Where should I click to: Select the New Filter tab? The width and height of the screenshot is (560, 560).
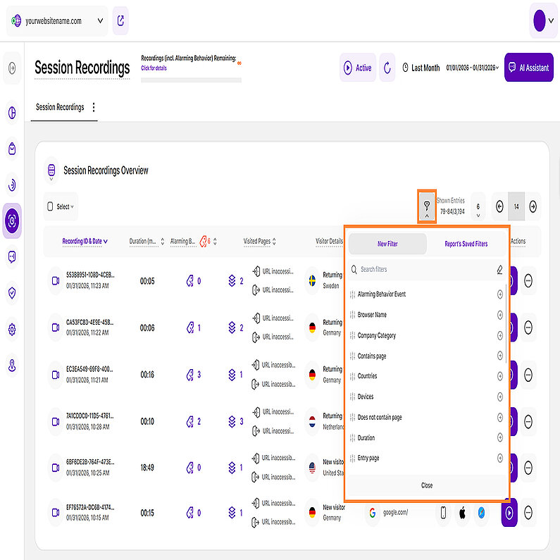387,244
